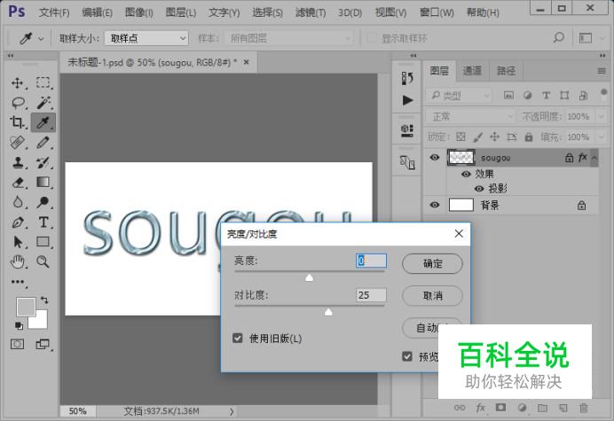Select the Gradient tool
The image size is (614, 421).
click(43, 183)
